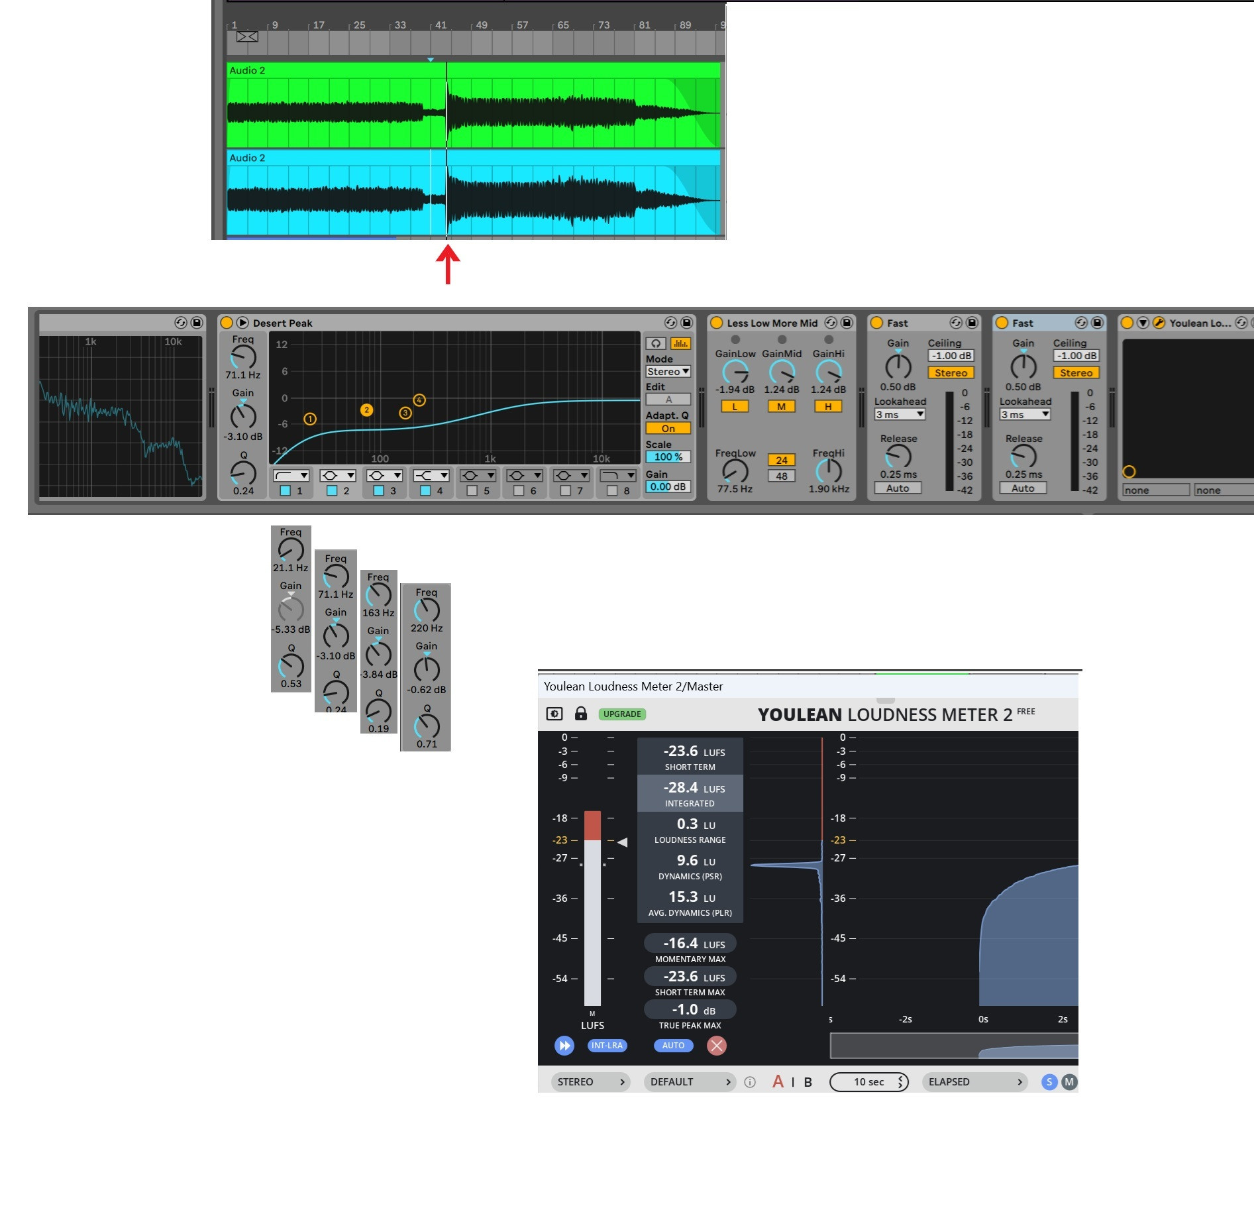Toggle the Desert Peak device activator
The height and width of the screenshot is (1210, 1254).
(x=226, y=323)
